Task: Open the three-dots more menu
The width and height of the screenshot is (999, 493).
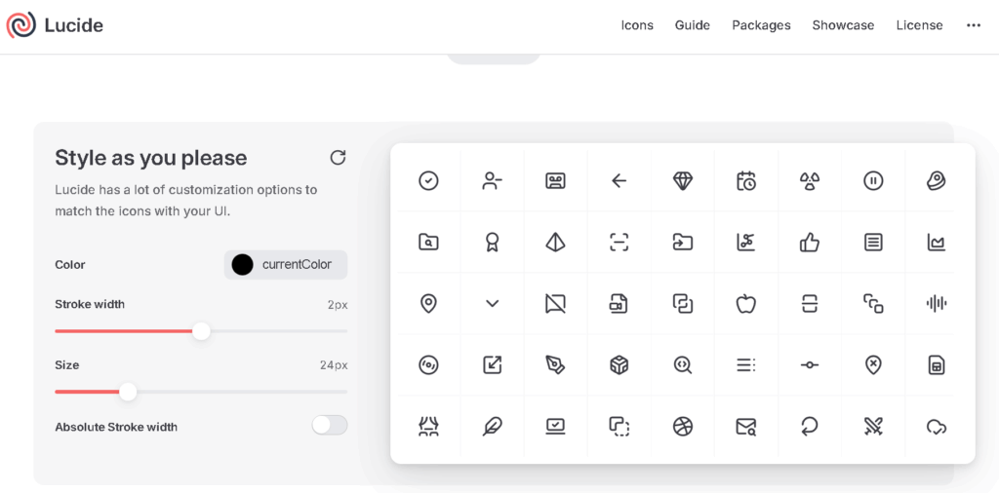Action: click(x=973, y=25)
